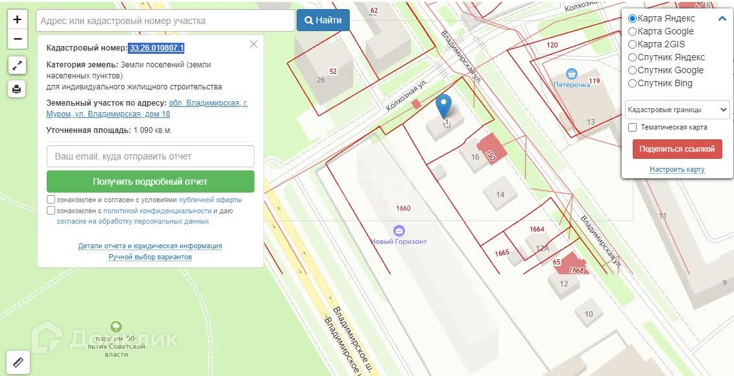Open Настроить карту link
734x376 pixels.
click(x=677, y=169)
